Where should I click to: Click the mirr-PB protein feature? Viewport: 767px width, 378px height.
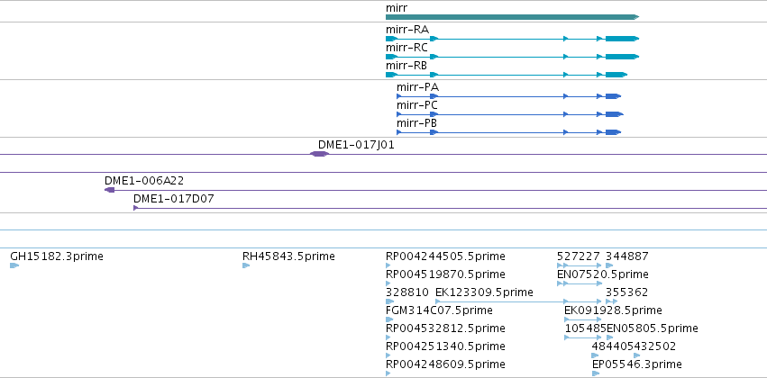tap(508, 132)
